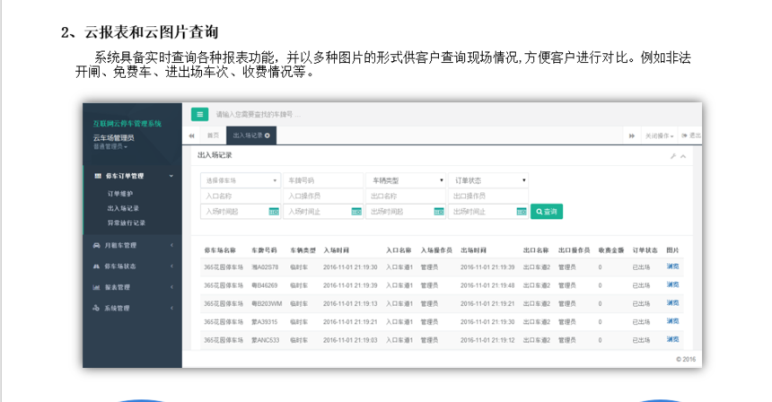Click 浏览 link for plate 粤B203WM
772x402 pixels.
pyautogui.click(x=672, y=303)
